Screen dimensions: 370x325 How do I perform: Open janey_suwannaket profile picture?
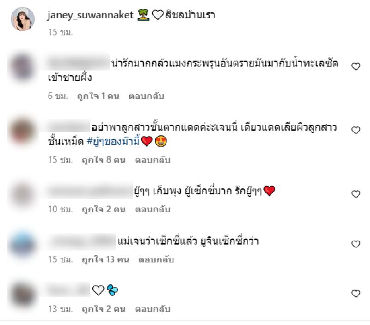click(x=23, y=19)
